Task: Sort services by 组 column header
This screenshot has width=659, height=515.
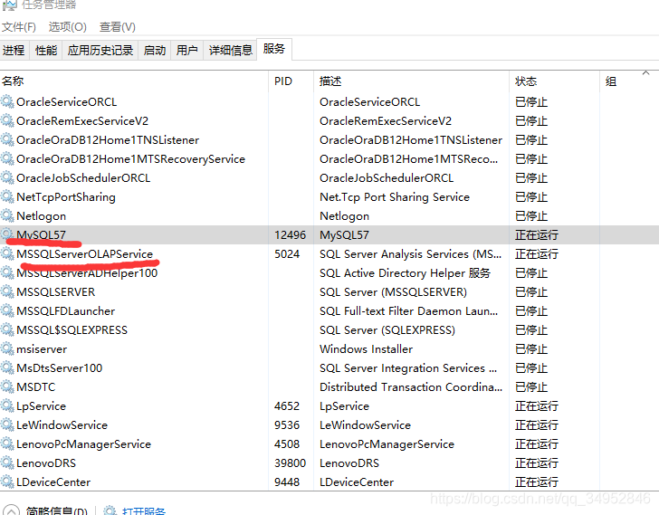Action: [x=629, y=81]
